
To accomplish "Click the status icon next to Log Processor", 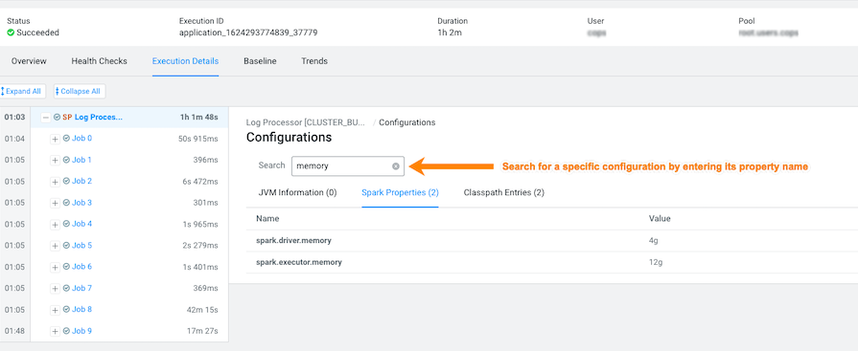I will pos(57,117).
